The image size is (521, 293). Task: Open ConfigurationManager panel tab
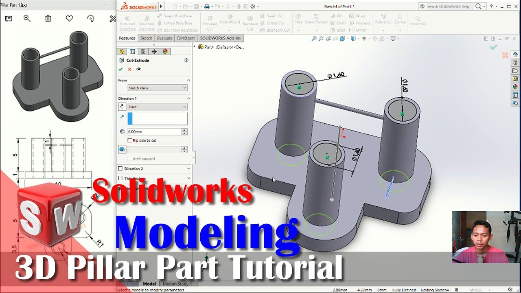(x=143, y=51)
